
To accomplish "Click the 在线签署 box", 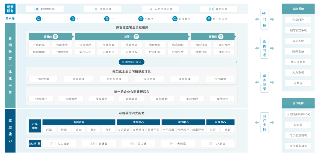I will click(x=108, y=45).
